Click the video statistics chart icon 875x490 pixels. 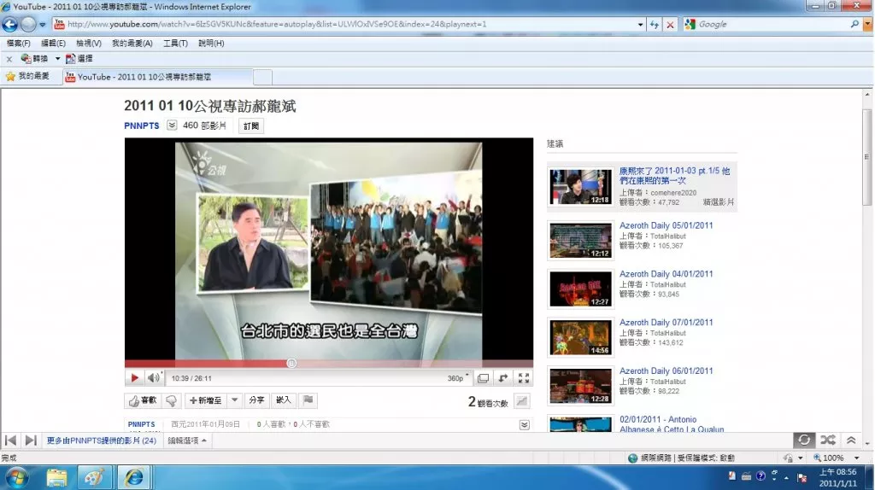pyautogui.click(x=522, y=401)
